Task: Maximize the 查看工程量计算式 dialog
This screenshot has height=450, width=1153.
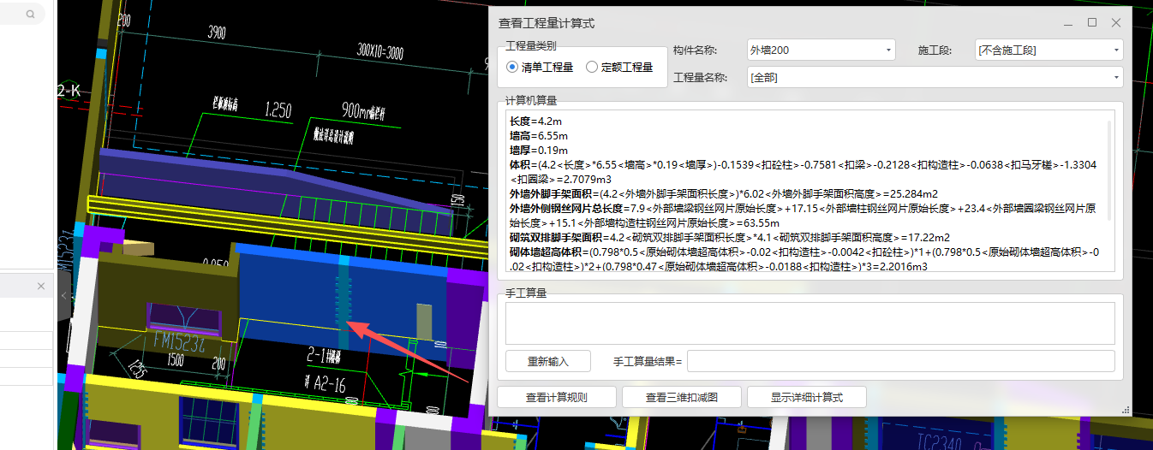Action: click(x=1092, y=23)
